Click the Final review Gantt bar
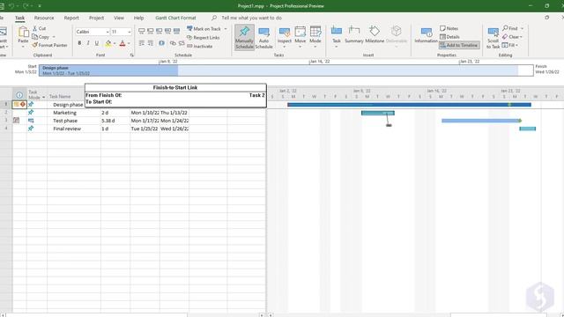 528,129
